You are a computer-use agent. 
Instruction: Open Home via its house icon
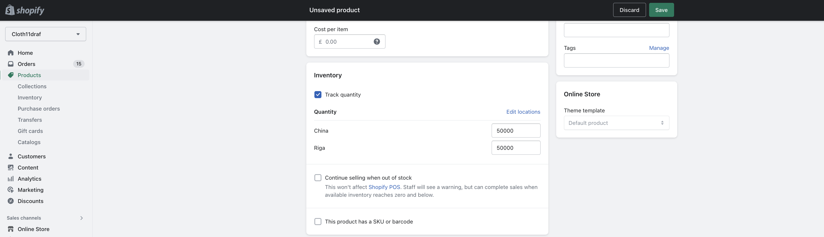click(x=11, y=53)
